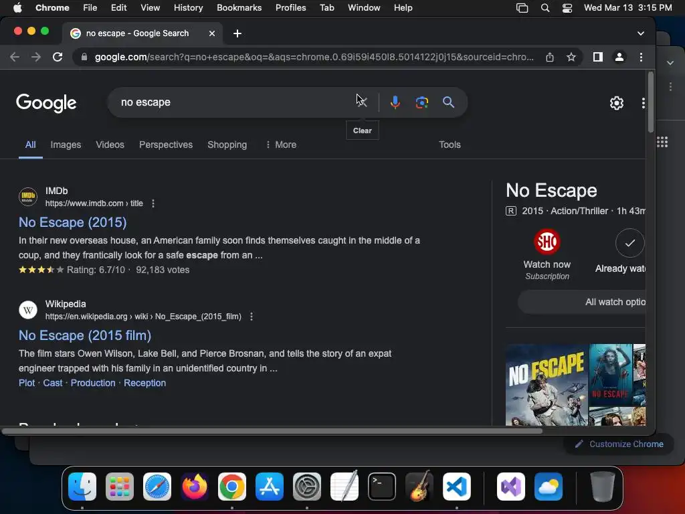Jump to the Wikipedia Plot section
This screenshot has width=685, height=514.
[x=27, y=383]
